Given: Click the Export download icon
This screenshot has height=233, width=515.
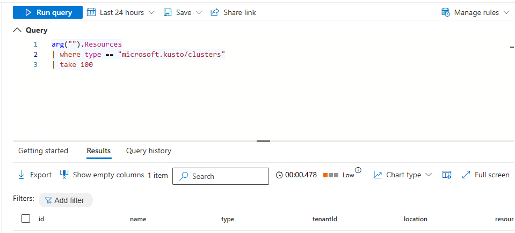Looking at the screenshot, I should [21, 175].
